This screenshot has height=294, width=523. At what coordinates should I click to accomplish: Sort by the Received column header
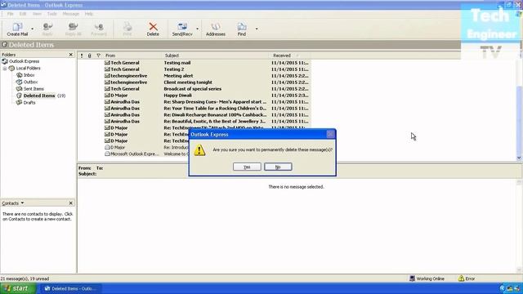click(x=290, y=56)
